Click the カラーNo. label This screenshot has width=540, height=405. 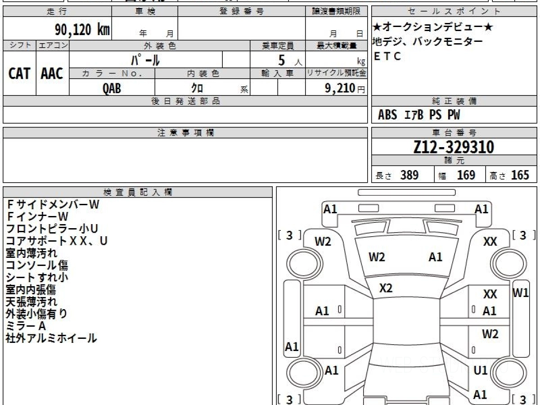tap(112, 73)
